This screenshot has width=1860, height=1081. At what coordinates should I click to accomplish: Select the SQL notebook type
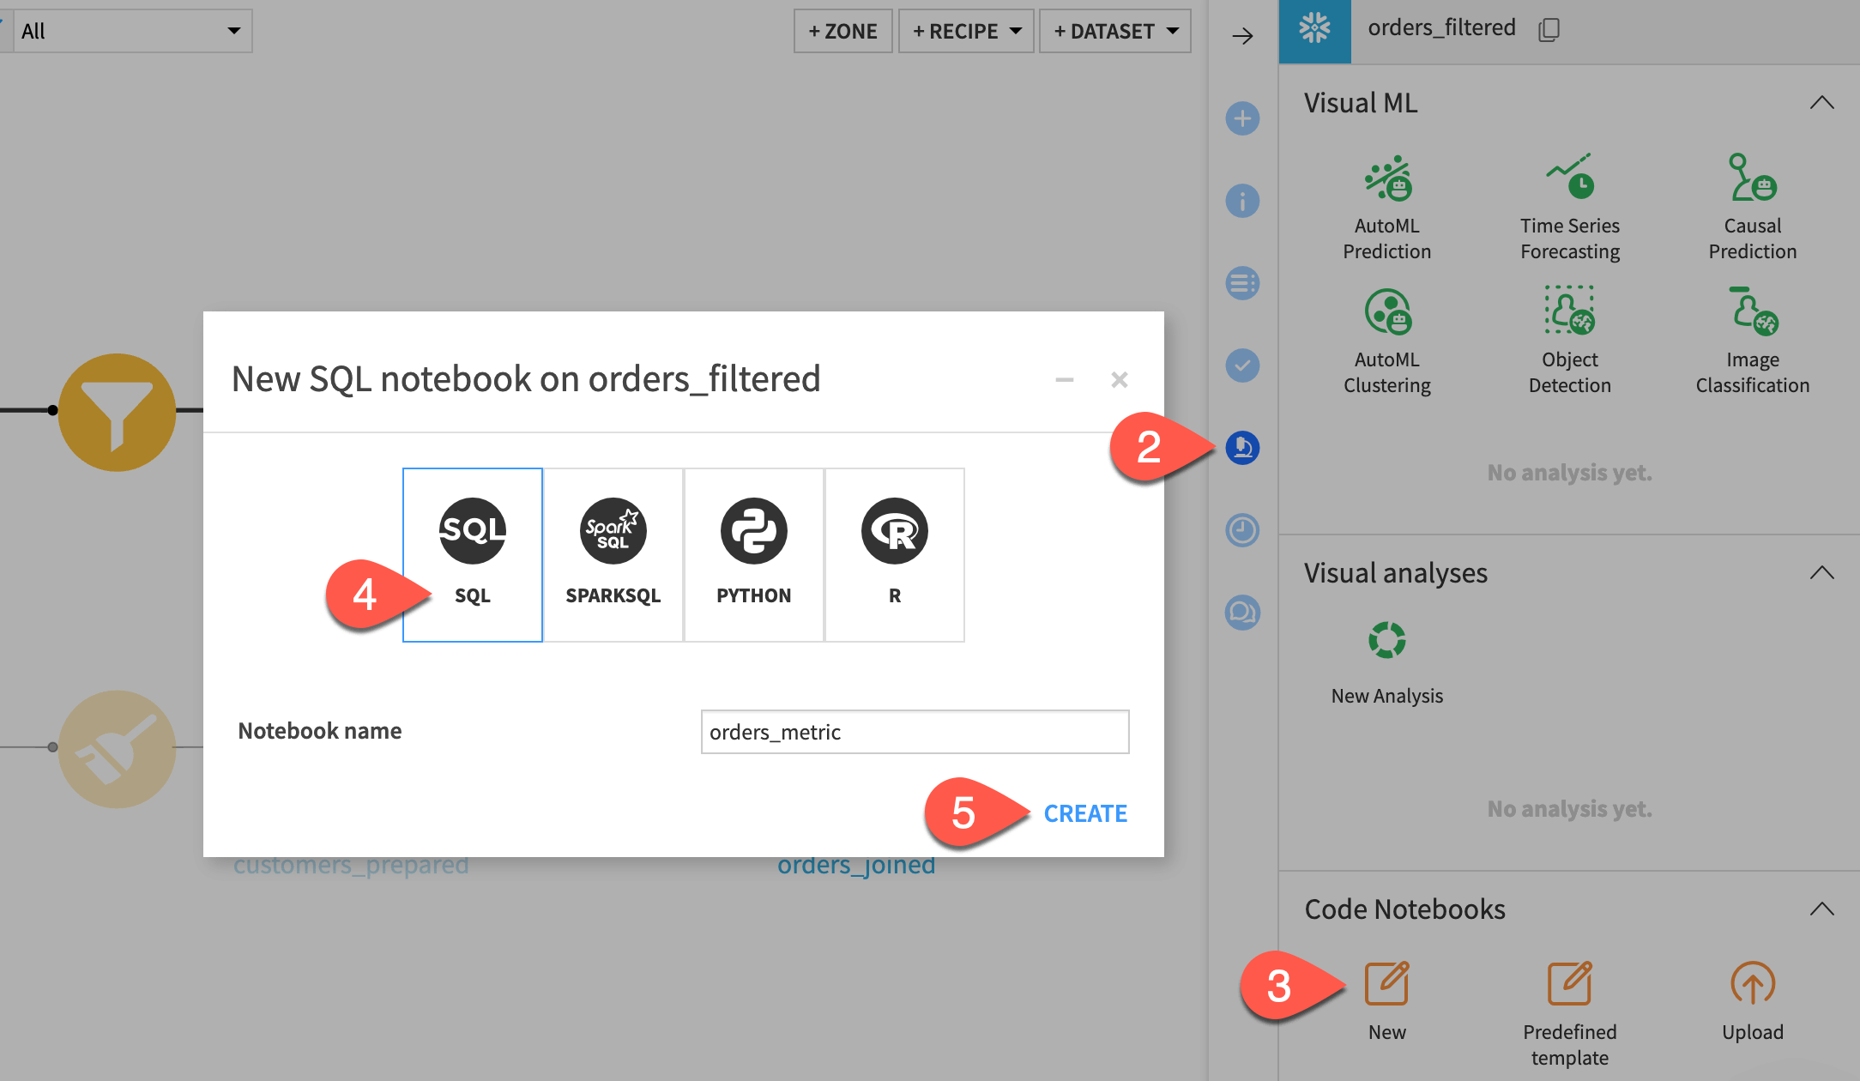click(x=472, y=553)
